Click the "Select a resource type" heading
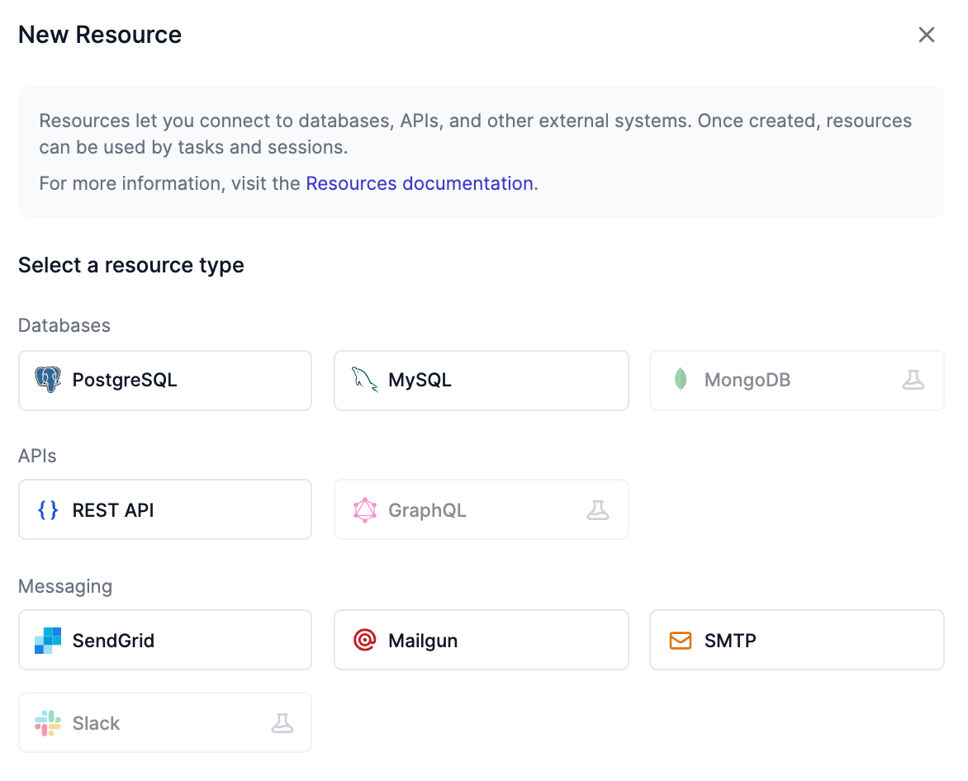This screenshot has width=968, height=781. pyautogui.click(x=130, y=265)
